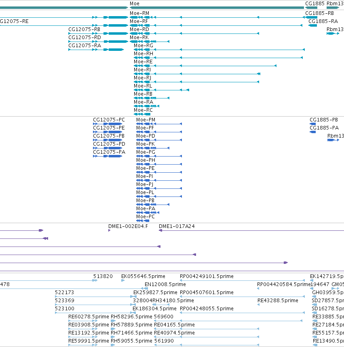Click the Moe-RG transcript label

point(144,46)
